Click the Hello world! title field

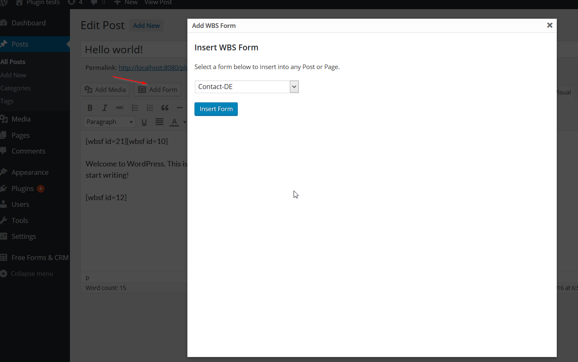click(x=134, y=50)
